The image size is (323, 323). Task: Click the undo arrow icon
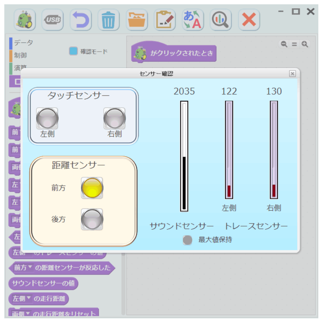coord(81,20)
